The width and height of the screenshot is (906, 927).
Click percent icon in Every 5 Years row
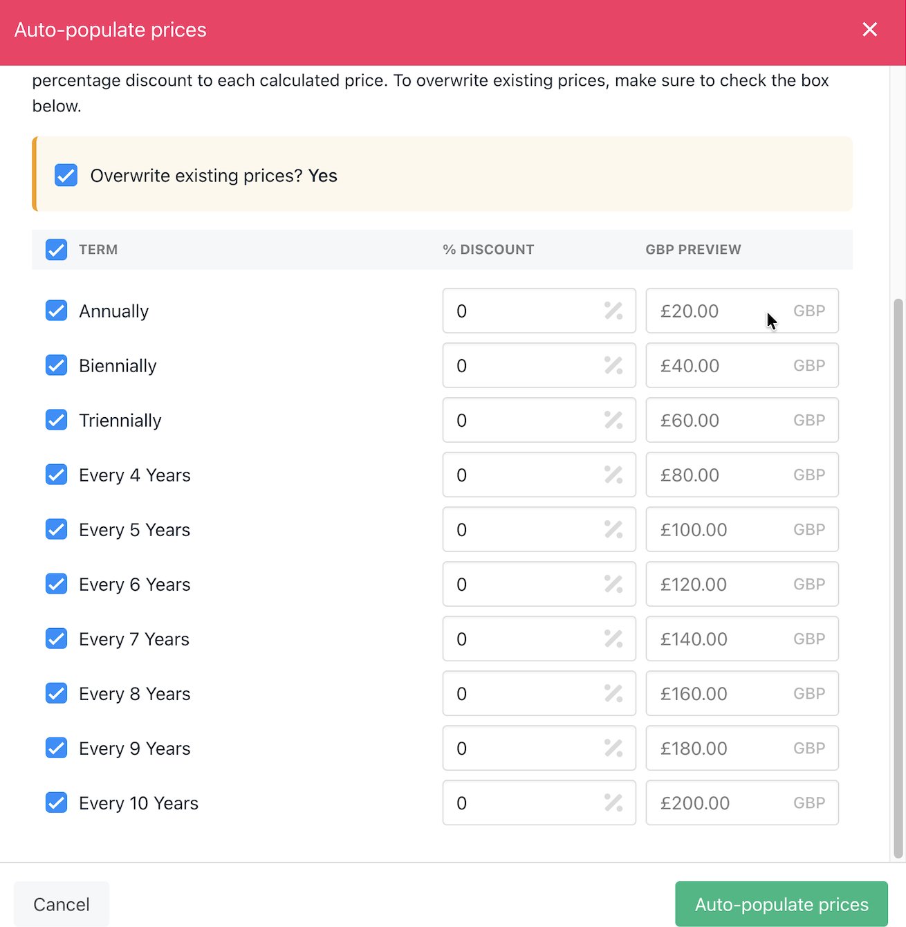613,529
